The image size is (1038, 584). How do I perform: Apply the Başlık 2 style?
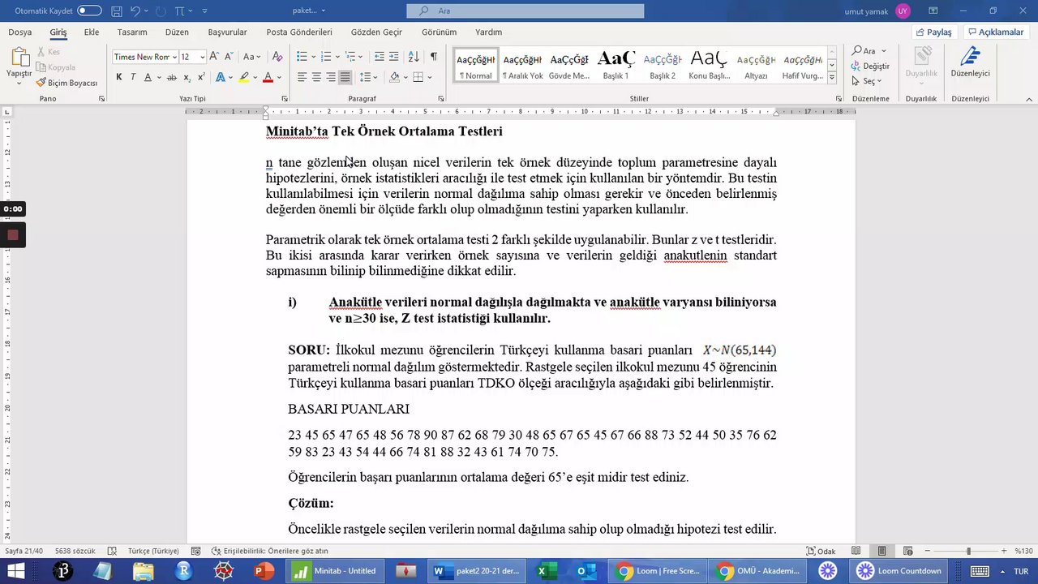pyautogui.click(x=663, y=64)
